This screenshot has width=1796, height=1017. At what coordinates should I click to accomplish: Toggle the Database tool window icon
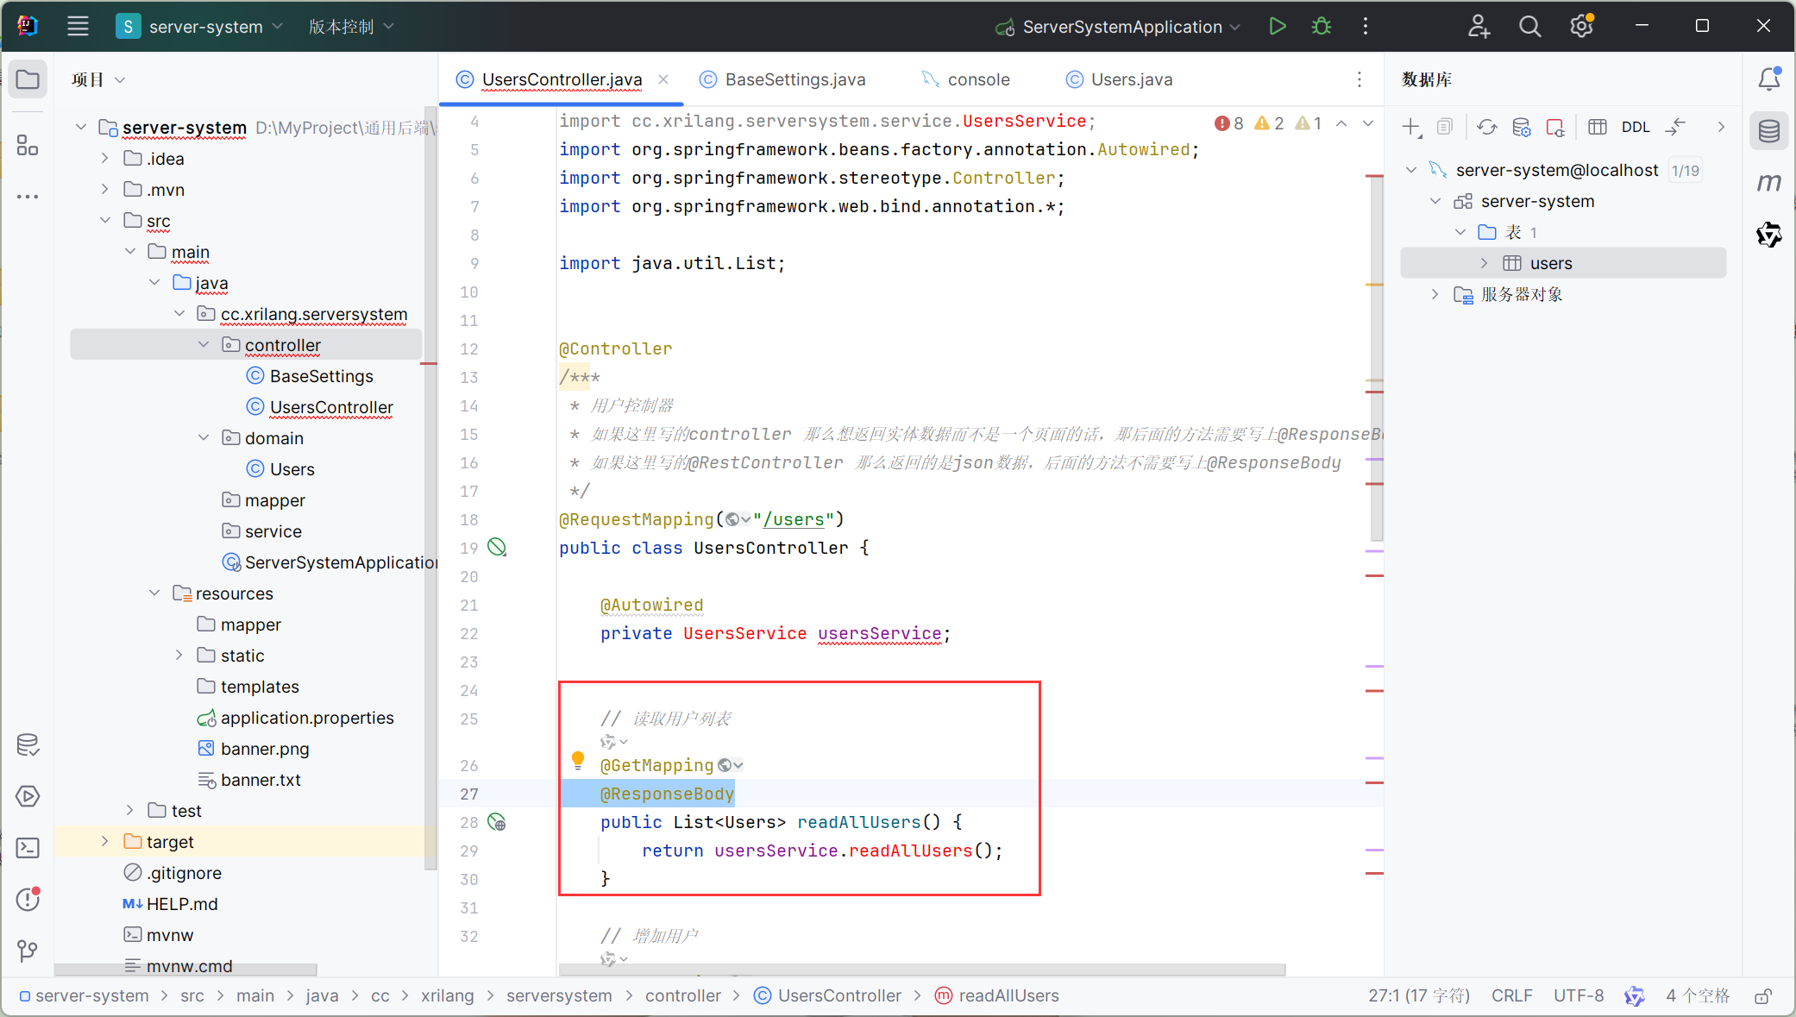(1769, 131)
